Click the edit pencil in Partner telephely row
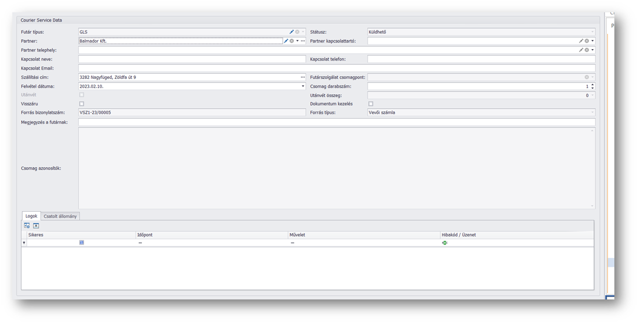The image size is (639, 324). click(x=581, y=50)
